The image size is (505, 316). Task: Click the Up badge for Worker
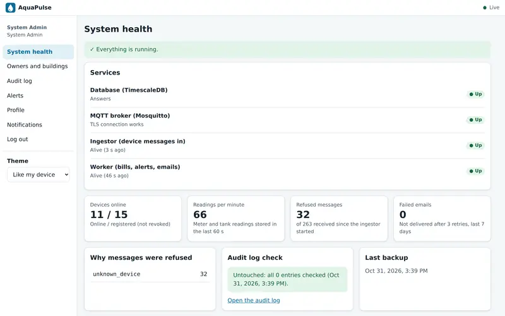click(475, 171)
